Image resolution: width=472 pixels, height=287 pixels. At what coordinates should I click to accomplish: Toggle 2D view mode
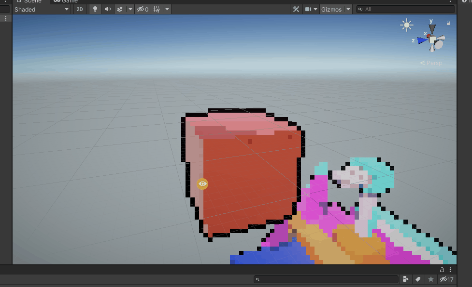tap(79, 9)
